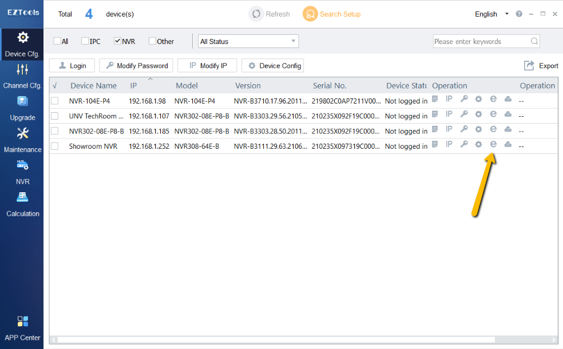Image resolution: width=563 pixels, height=349 pixels.
Task: Open web page icon for Showroom NVR
Action: click(x=493, y=145)
